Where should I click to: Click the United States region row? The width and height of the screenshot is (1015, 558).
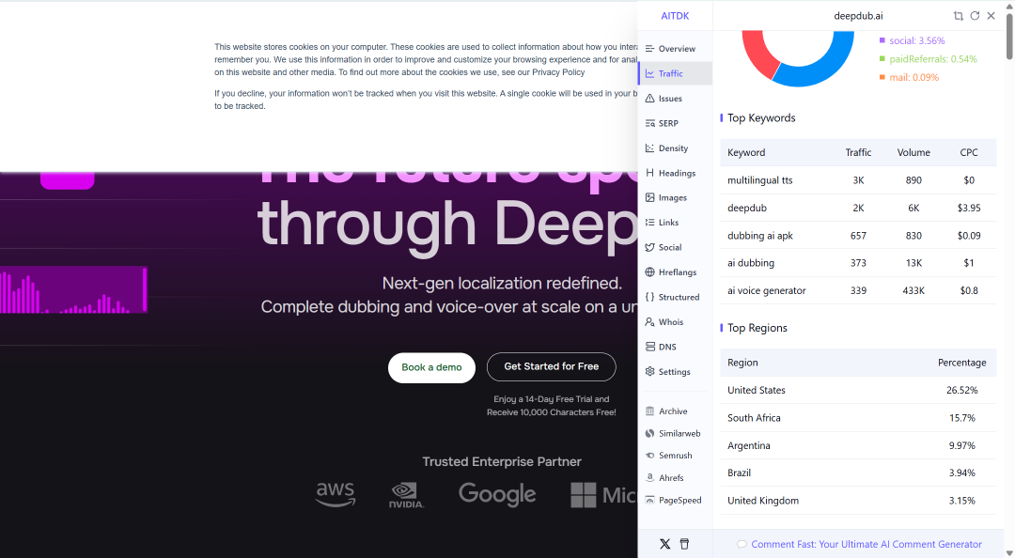click(858, 390)
